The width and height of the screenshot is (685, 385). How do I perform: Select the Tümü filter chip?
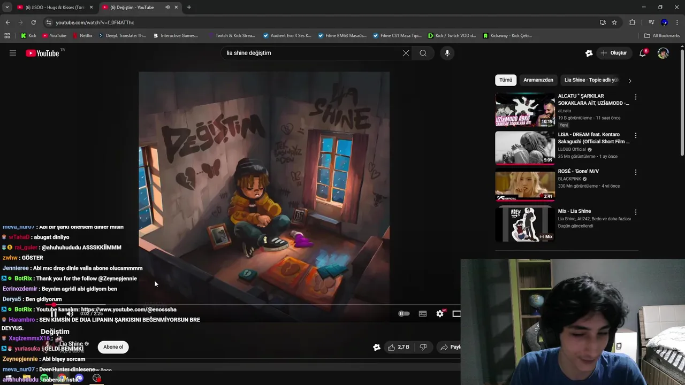506,80
